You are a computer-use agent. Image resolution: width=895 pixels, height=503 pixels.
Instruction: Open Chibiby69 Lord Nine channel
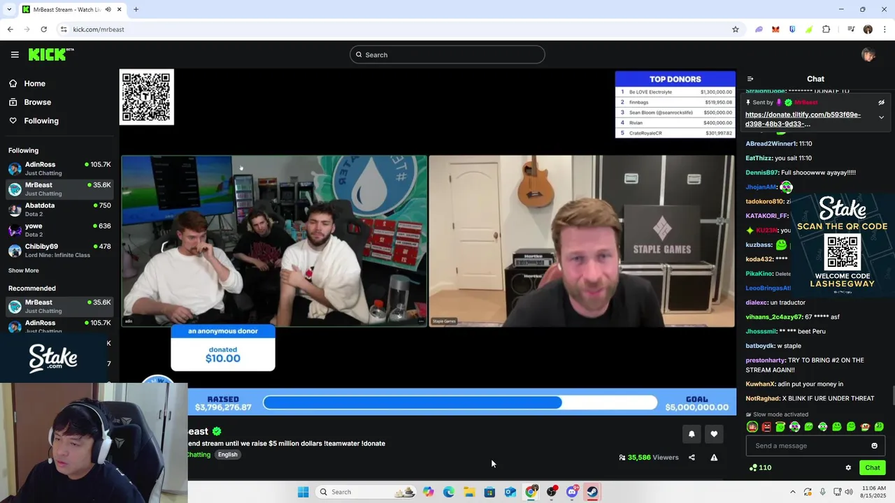(x=59, y=250)
